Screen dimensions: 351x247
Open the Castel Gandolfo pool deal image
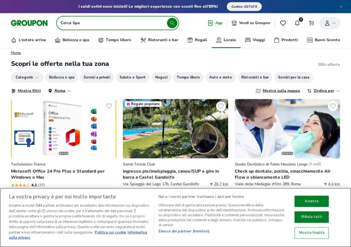[175, 129]
